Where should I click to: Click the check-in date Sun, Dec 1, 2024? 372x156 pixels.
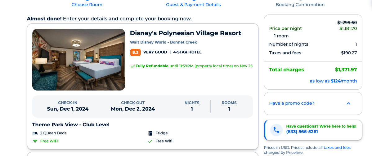(x=68, y=109)
